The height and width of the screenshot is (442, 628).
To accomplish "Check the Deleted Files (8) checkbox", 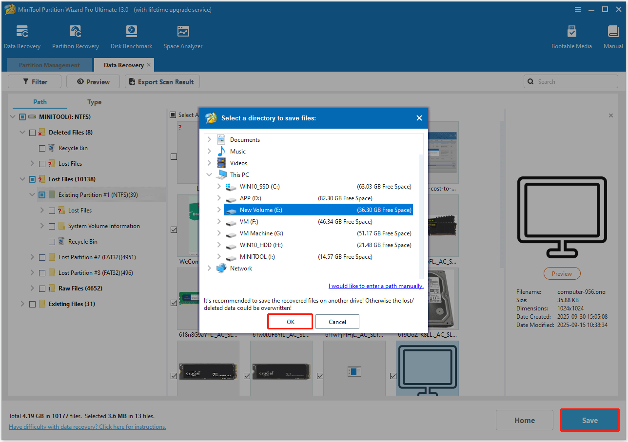I will point(32,132).
